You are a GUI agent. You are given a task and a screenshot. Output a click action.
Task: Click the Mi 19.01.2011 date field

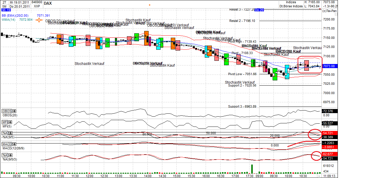[x=19, y=2]
